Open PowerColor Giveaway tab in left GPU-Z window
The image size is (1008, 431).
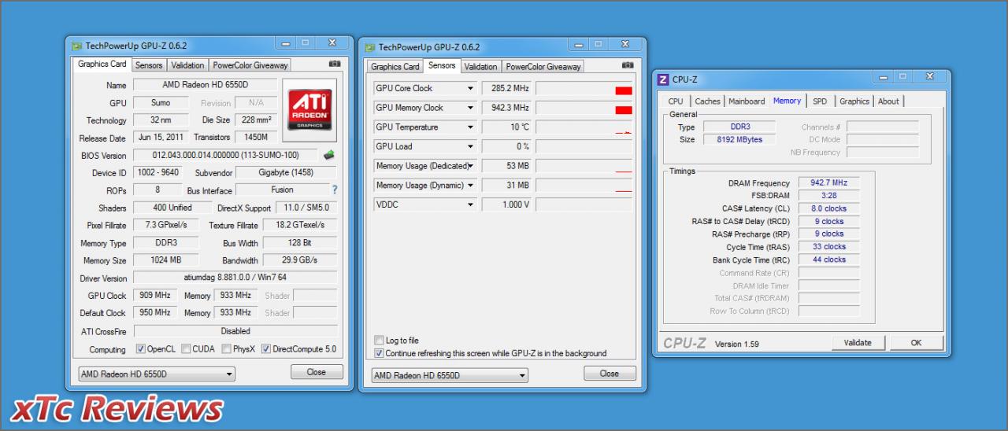(250, 65)
